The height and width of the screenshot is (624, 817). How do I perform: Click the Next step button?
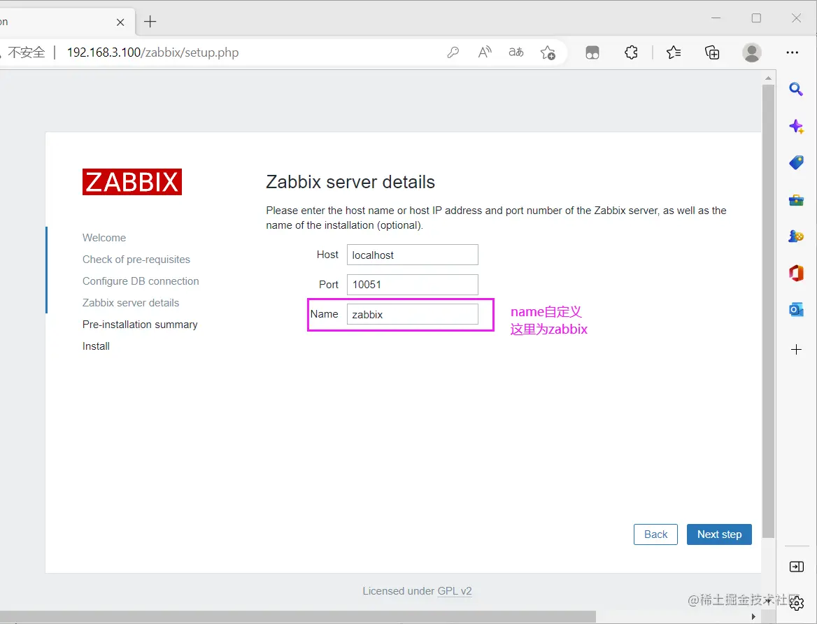[x=719, y=534]
